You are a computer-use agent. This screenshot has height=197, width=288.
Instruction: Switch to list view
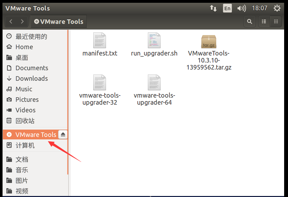click(x=264, y=22)
